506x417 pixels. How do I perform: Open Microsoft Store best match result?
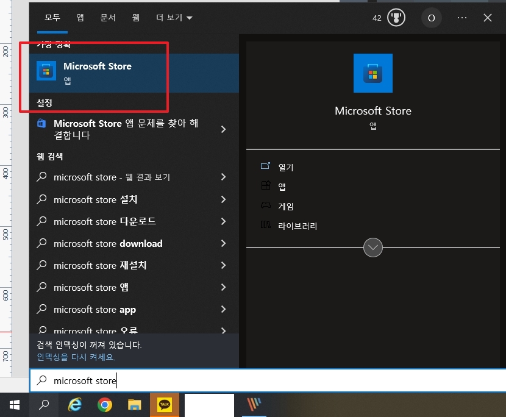coord(134,73)
